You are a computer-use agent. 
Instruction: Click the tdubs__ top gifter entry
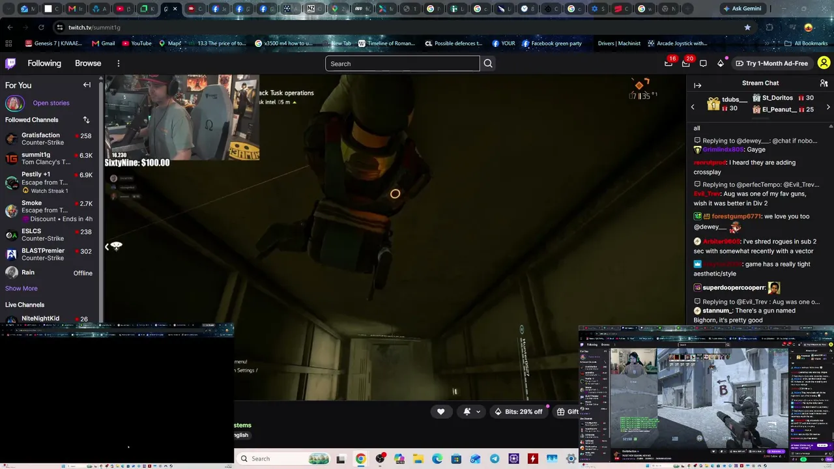coord(726,104)
